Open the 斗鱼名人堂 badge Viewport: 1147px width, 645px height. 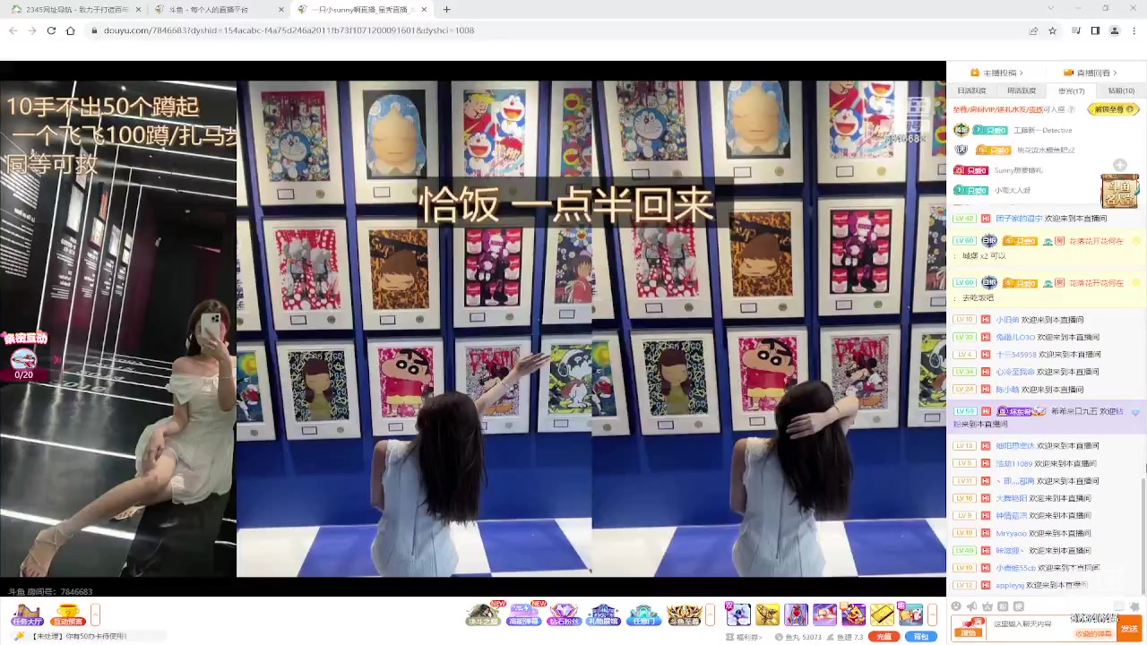click(1119, 190)
